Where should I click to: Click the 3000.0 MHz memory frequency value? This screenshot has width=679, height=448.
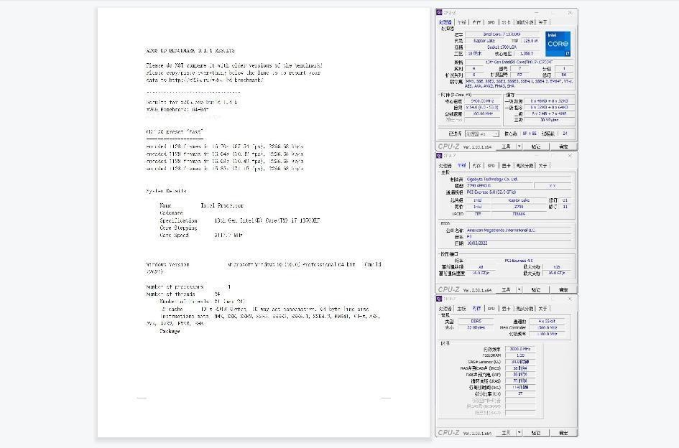520,348
